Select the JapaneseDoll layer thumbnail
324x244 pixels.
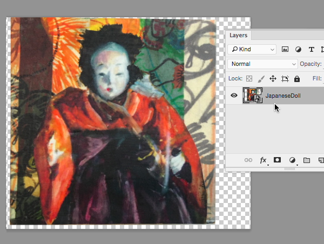pyautogui.click(x=253, y=95)
